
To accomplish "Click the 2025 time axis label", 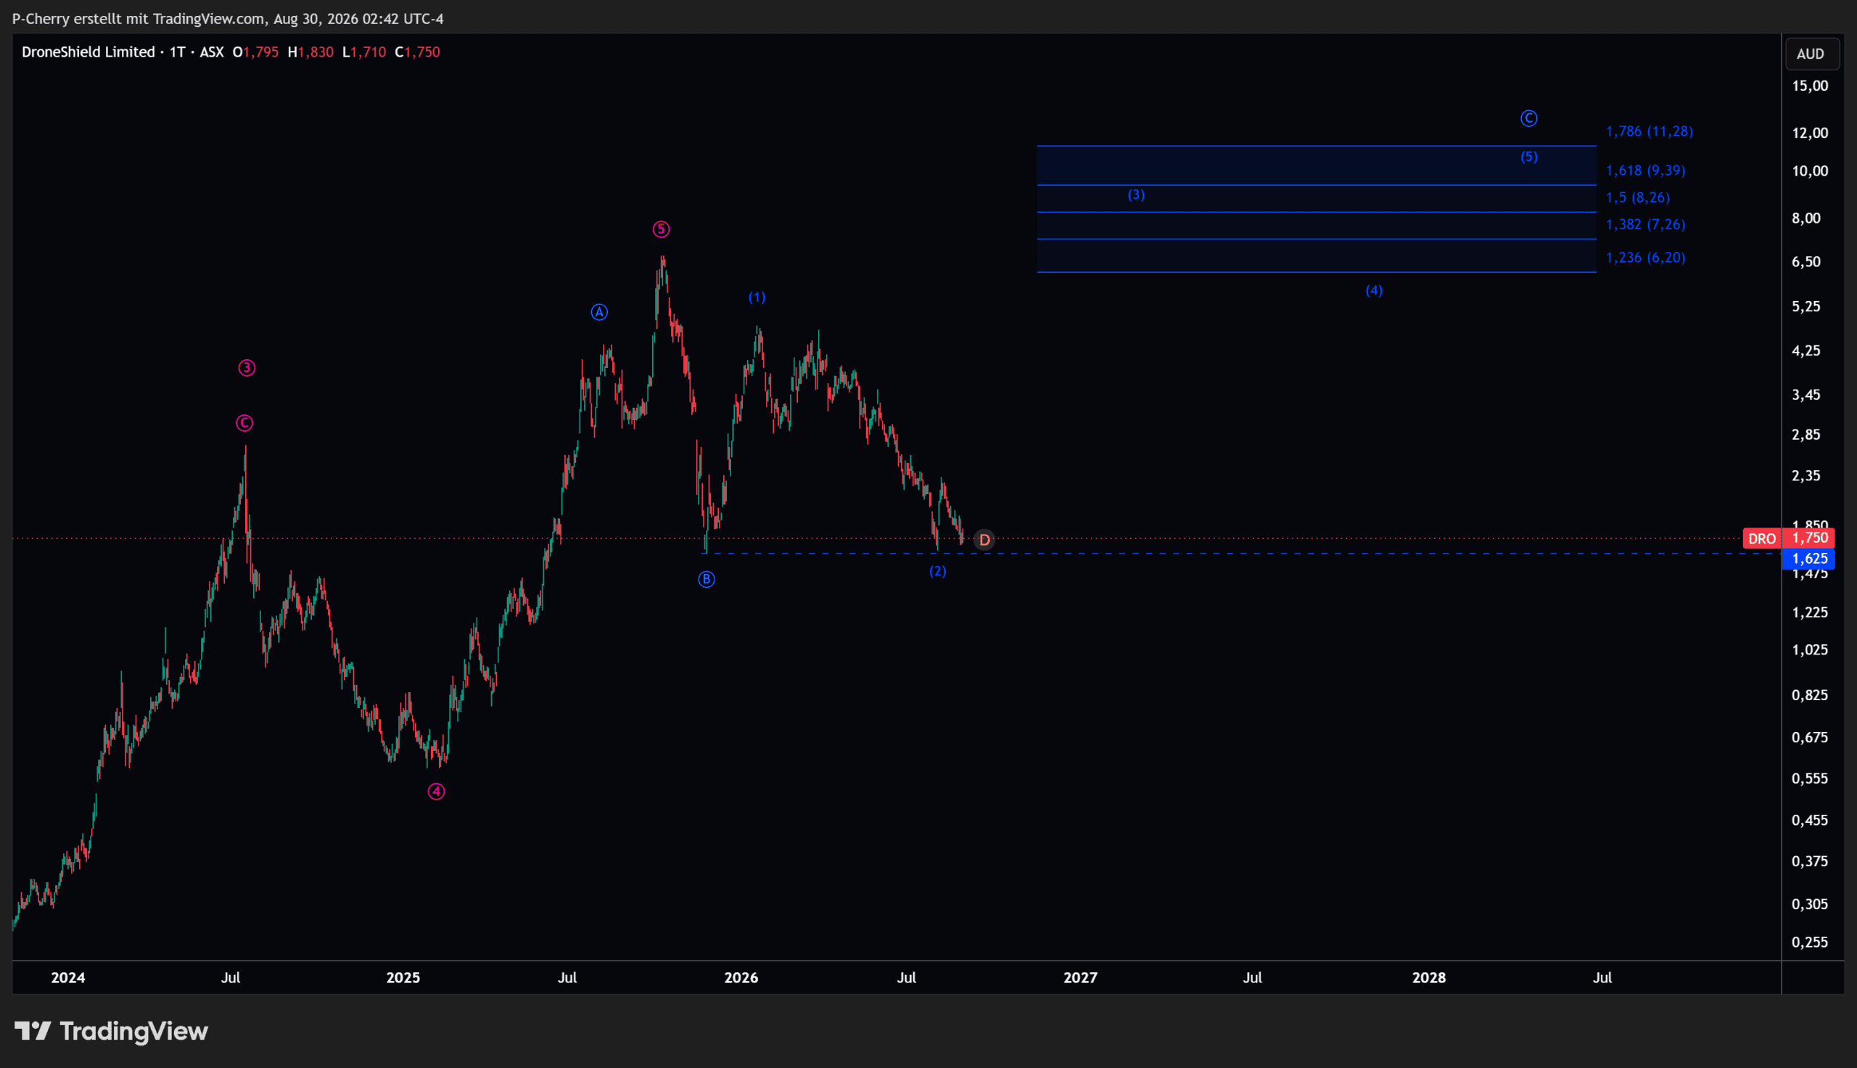I will tap(403, 978).
